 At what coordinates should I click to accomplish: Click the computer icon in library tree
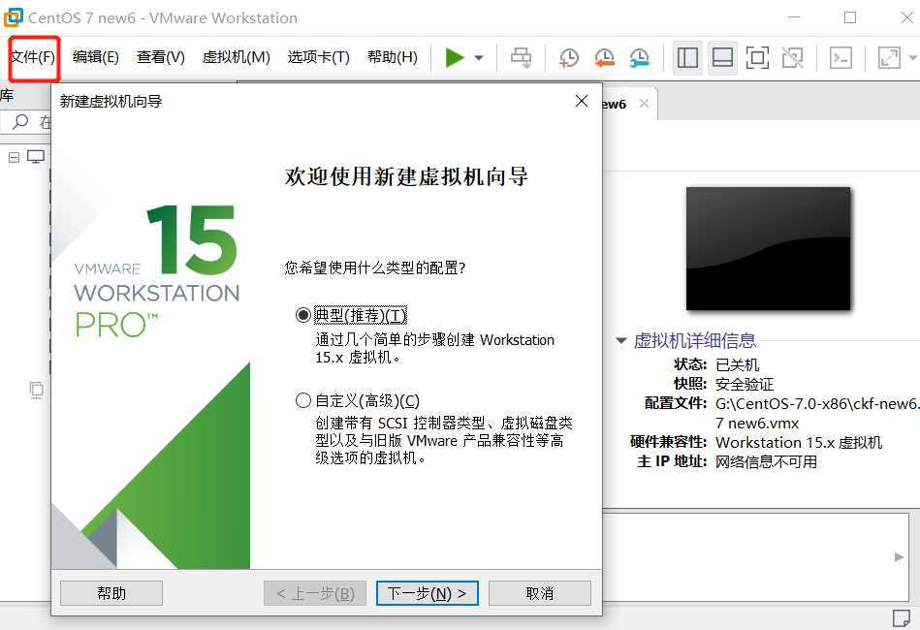point(35,157)
